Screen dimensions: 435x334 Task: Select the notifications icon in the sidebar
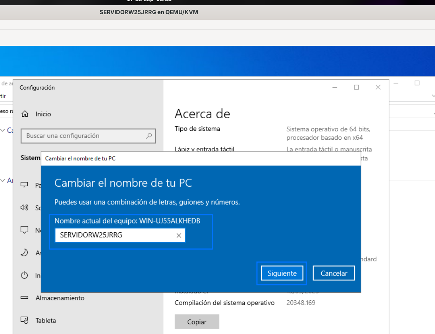(25, 230)
